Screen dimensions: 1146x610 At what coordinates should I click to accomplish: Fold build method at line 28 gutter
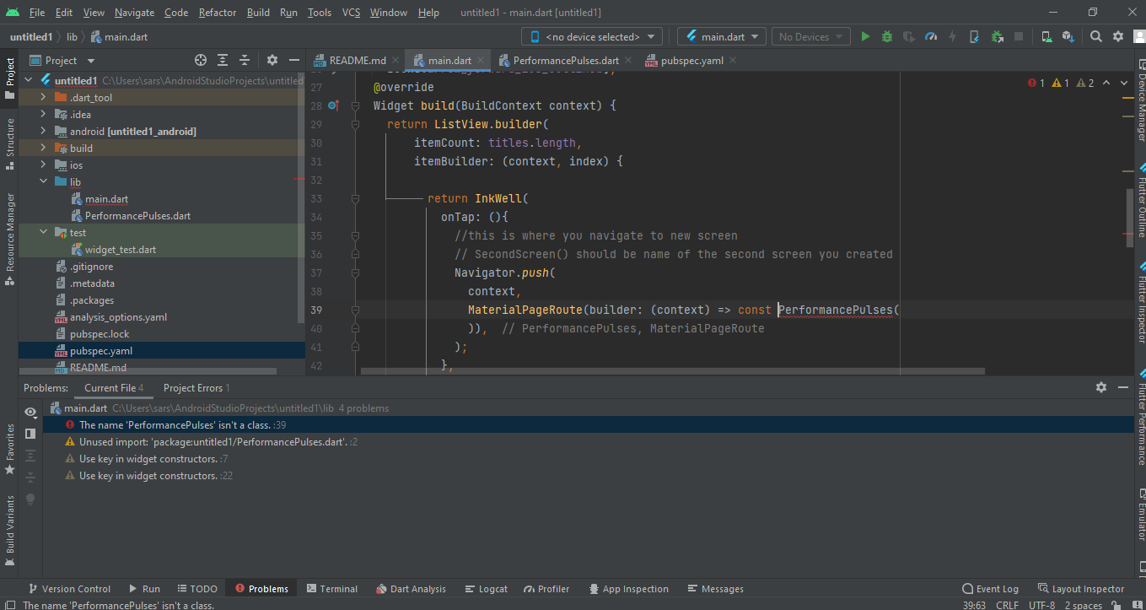tap(355, 105)
